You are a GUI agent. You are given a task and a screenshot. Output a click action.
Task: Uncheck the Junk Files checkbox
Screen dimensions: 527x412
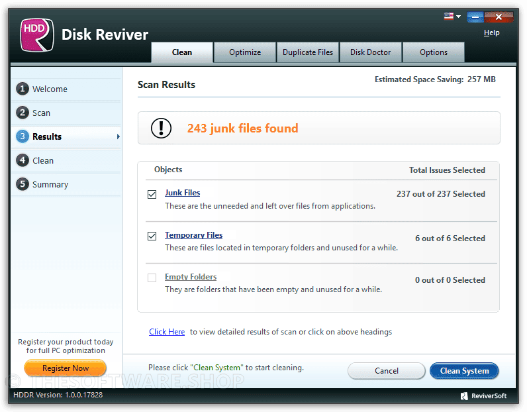[x=152, y=194]
